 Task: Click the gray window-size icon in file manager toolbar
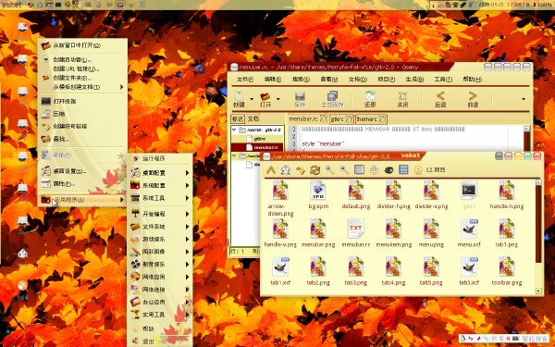tap(359, 170)
